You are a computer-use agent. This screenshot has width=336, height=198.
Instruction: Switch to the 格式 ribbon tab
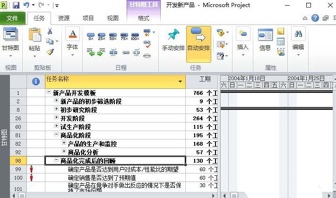(143, 18)
